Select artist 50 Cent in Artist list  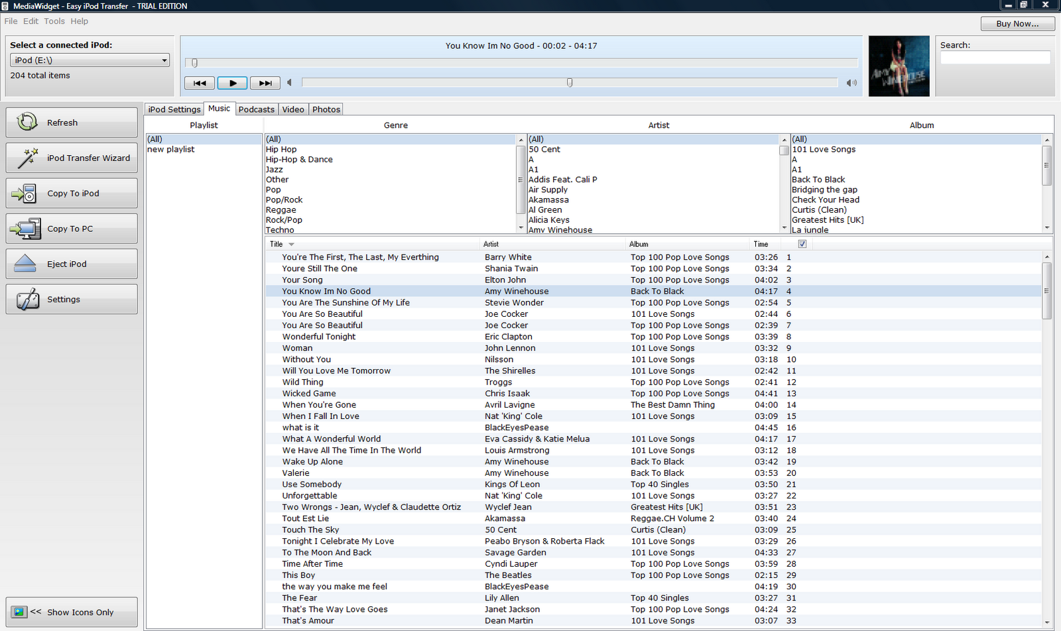point(544,150)
